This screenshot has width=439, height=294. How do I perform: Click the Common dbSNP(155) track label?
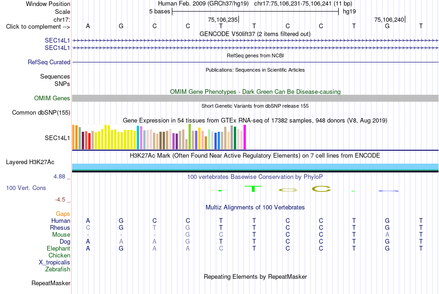pyautogui.click(x=41, y=112)
